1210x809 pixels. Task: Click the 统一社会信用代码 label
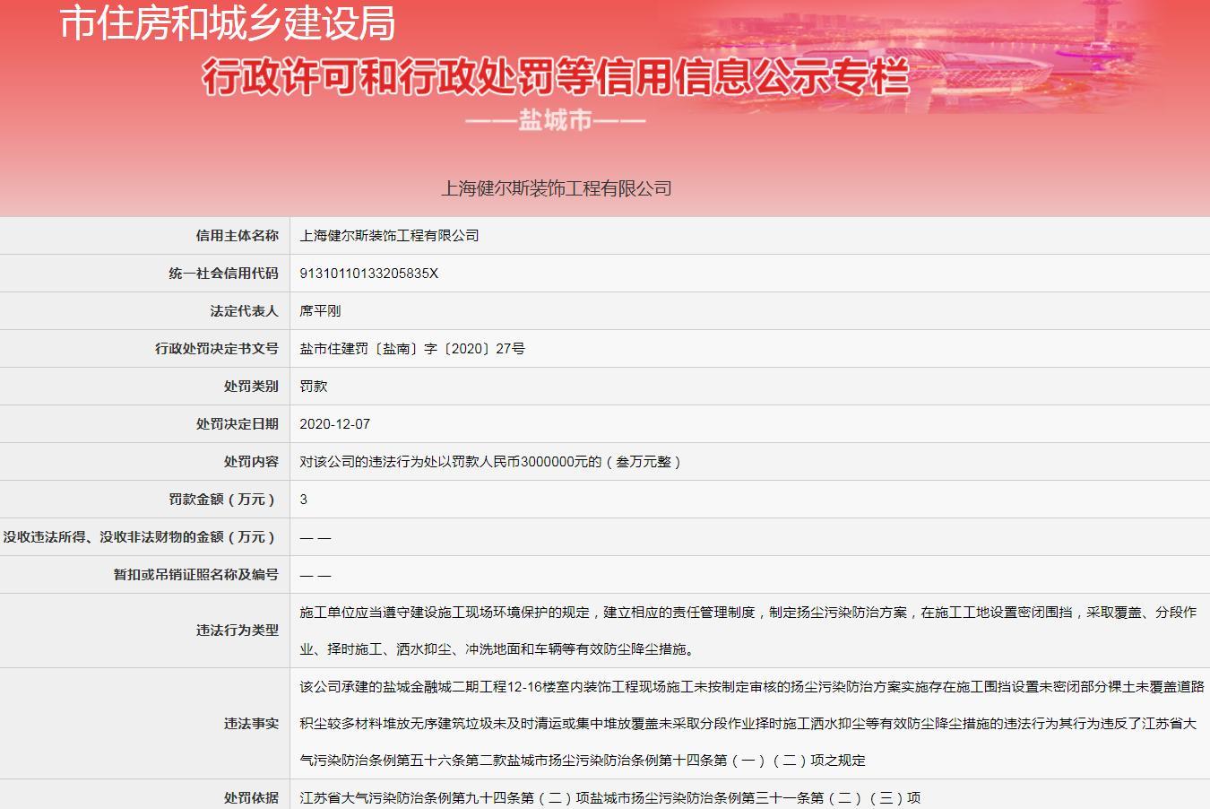tap(224, 273)
